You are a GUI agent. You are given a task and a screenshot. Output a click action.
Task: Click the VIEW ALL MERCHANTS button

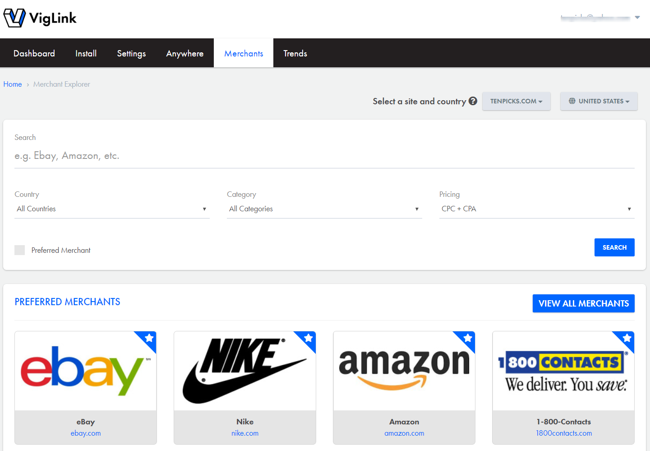pos(584,303)
